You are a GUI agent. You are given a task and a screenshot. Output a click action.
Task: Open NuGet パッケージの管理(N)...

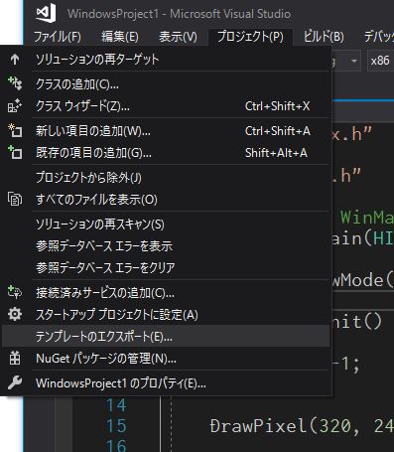[x=166, y=359]
